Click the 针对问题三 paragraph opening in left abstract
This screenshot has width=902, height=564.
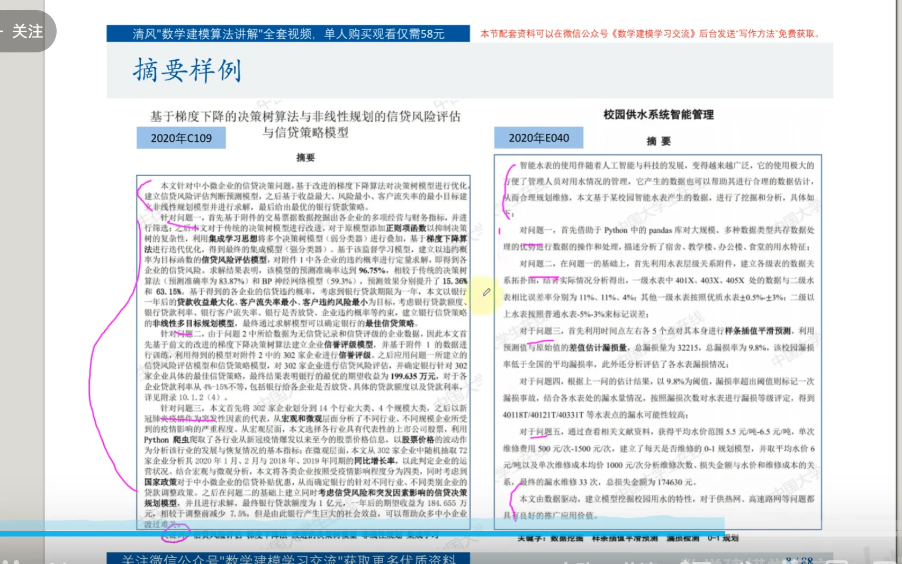[182, 408]
